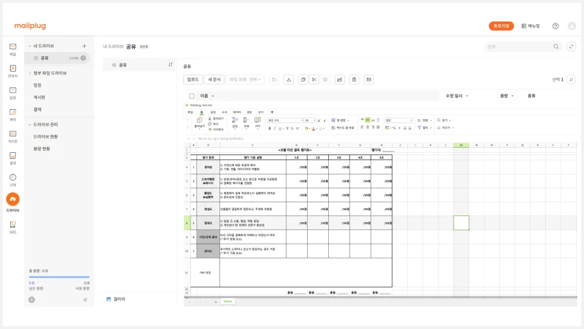The height and width of the screenshot is (329, 584).
Task: Select 용량 현황 menu item
Action: pyautogui.click(x=42, y=149)
